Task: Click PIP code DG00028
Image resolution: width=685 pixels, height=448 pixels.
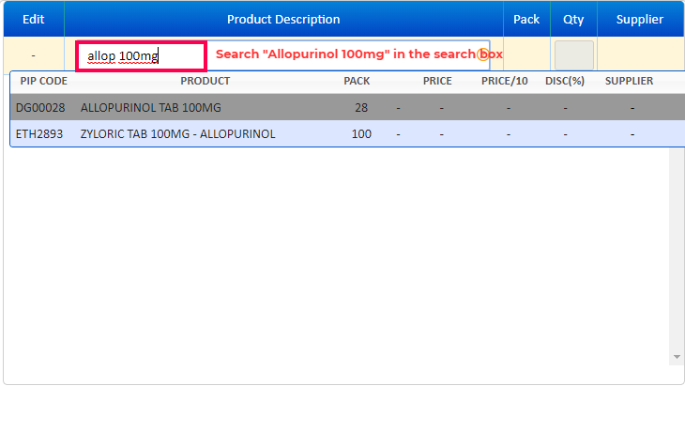Action: pos(40,107)
